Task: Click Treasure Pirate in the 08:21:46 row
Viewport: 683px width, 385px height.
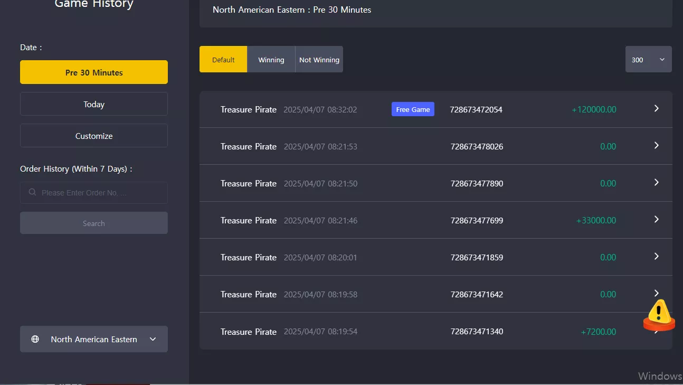Action: 249,221
